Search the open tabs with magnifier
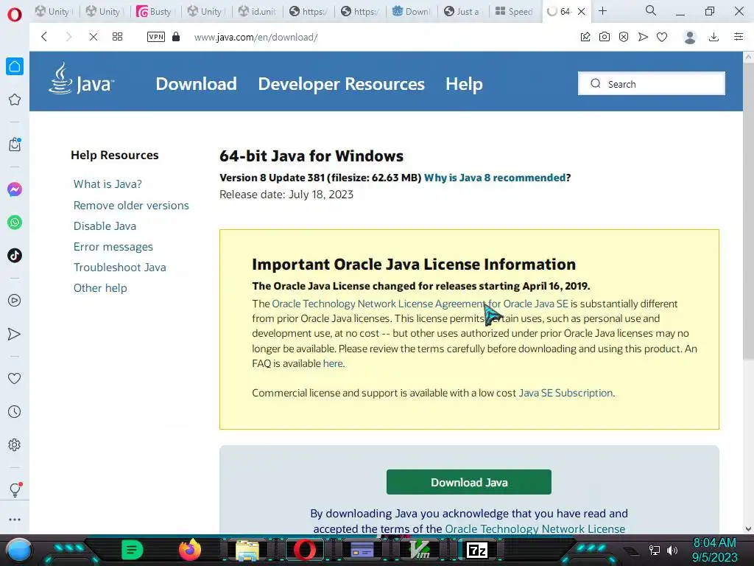The height and width of the screenshot is (566, 754). 651,10
